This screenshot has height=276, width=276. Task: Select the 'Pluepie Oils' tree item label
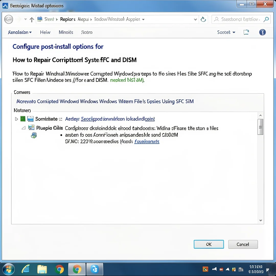pos(50,128)
